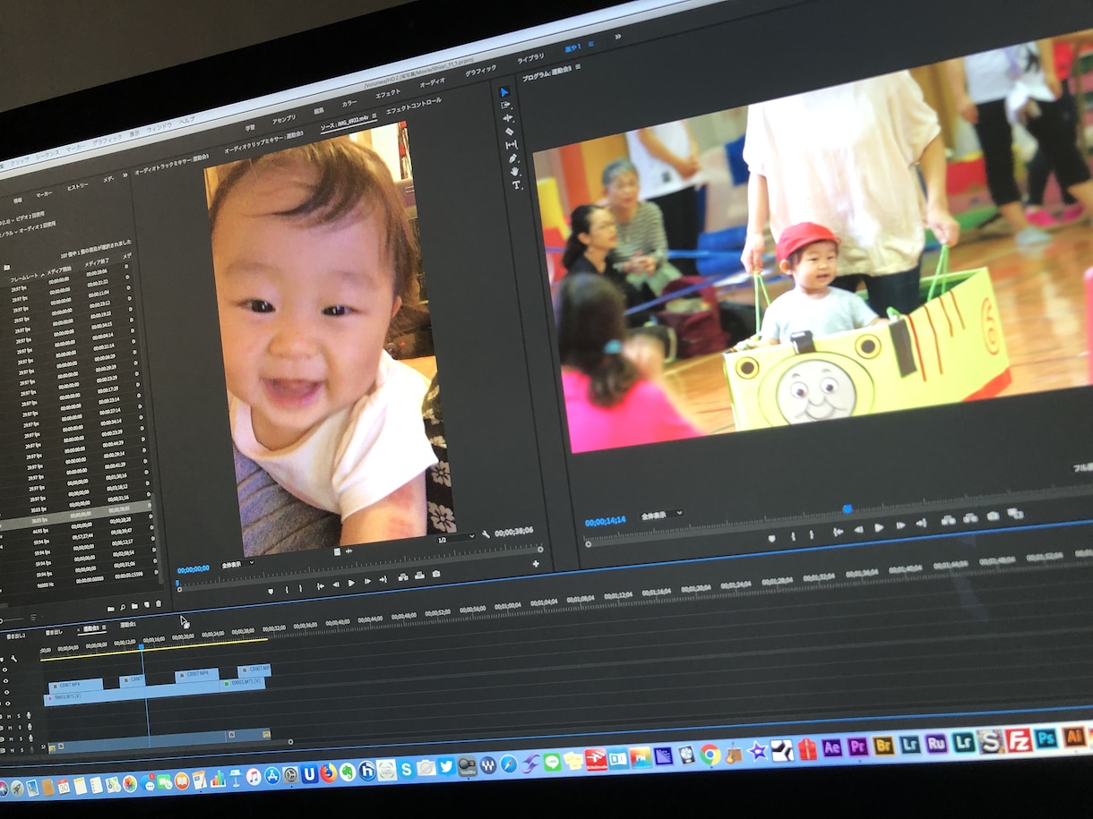Click Lift button in Program monitor
1093x819 pixels.
tap(947, 521)
